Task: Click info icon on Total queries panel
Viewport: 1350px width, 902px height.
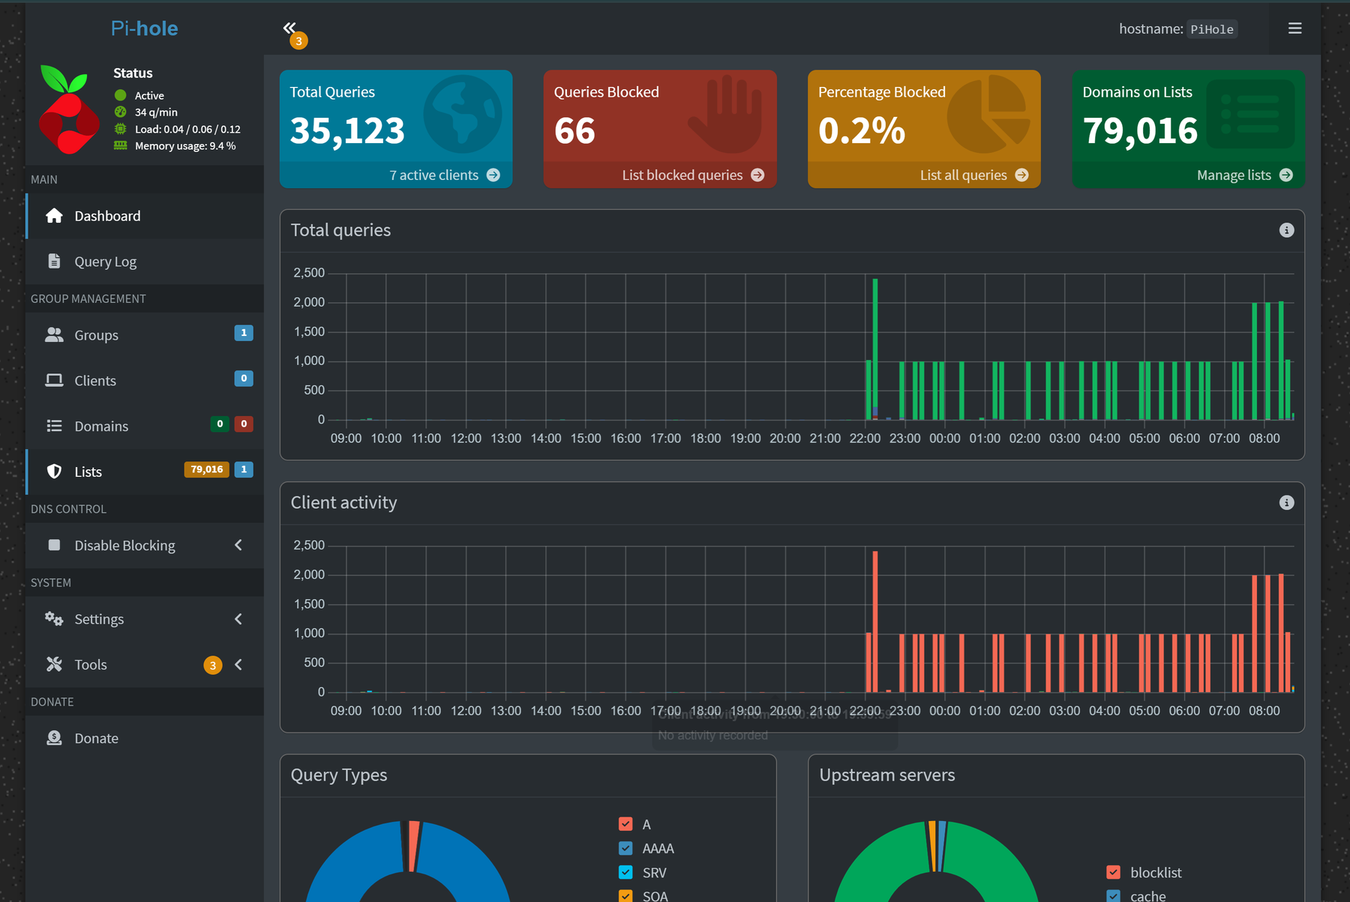Action: tap(1286, 230)
